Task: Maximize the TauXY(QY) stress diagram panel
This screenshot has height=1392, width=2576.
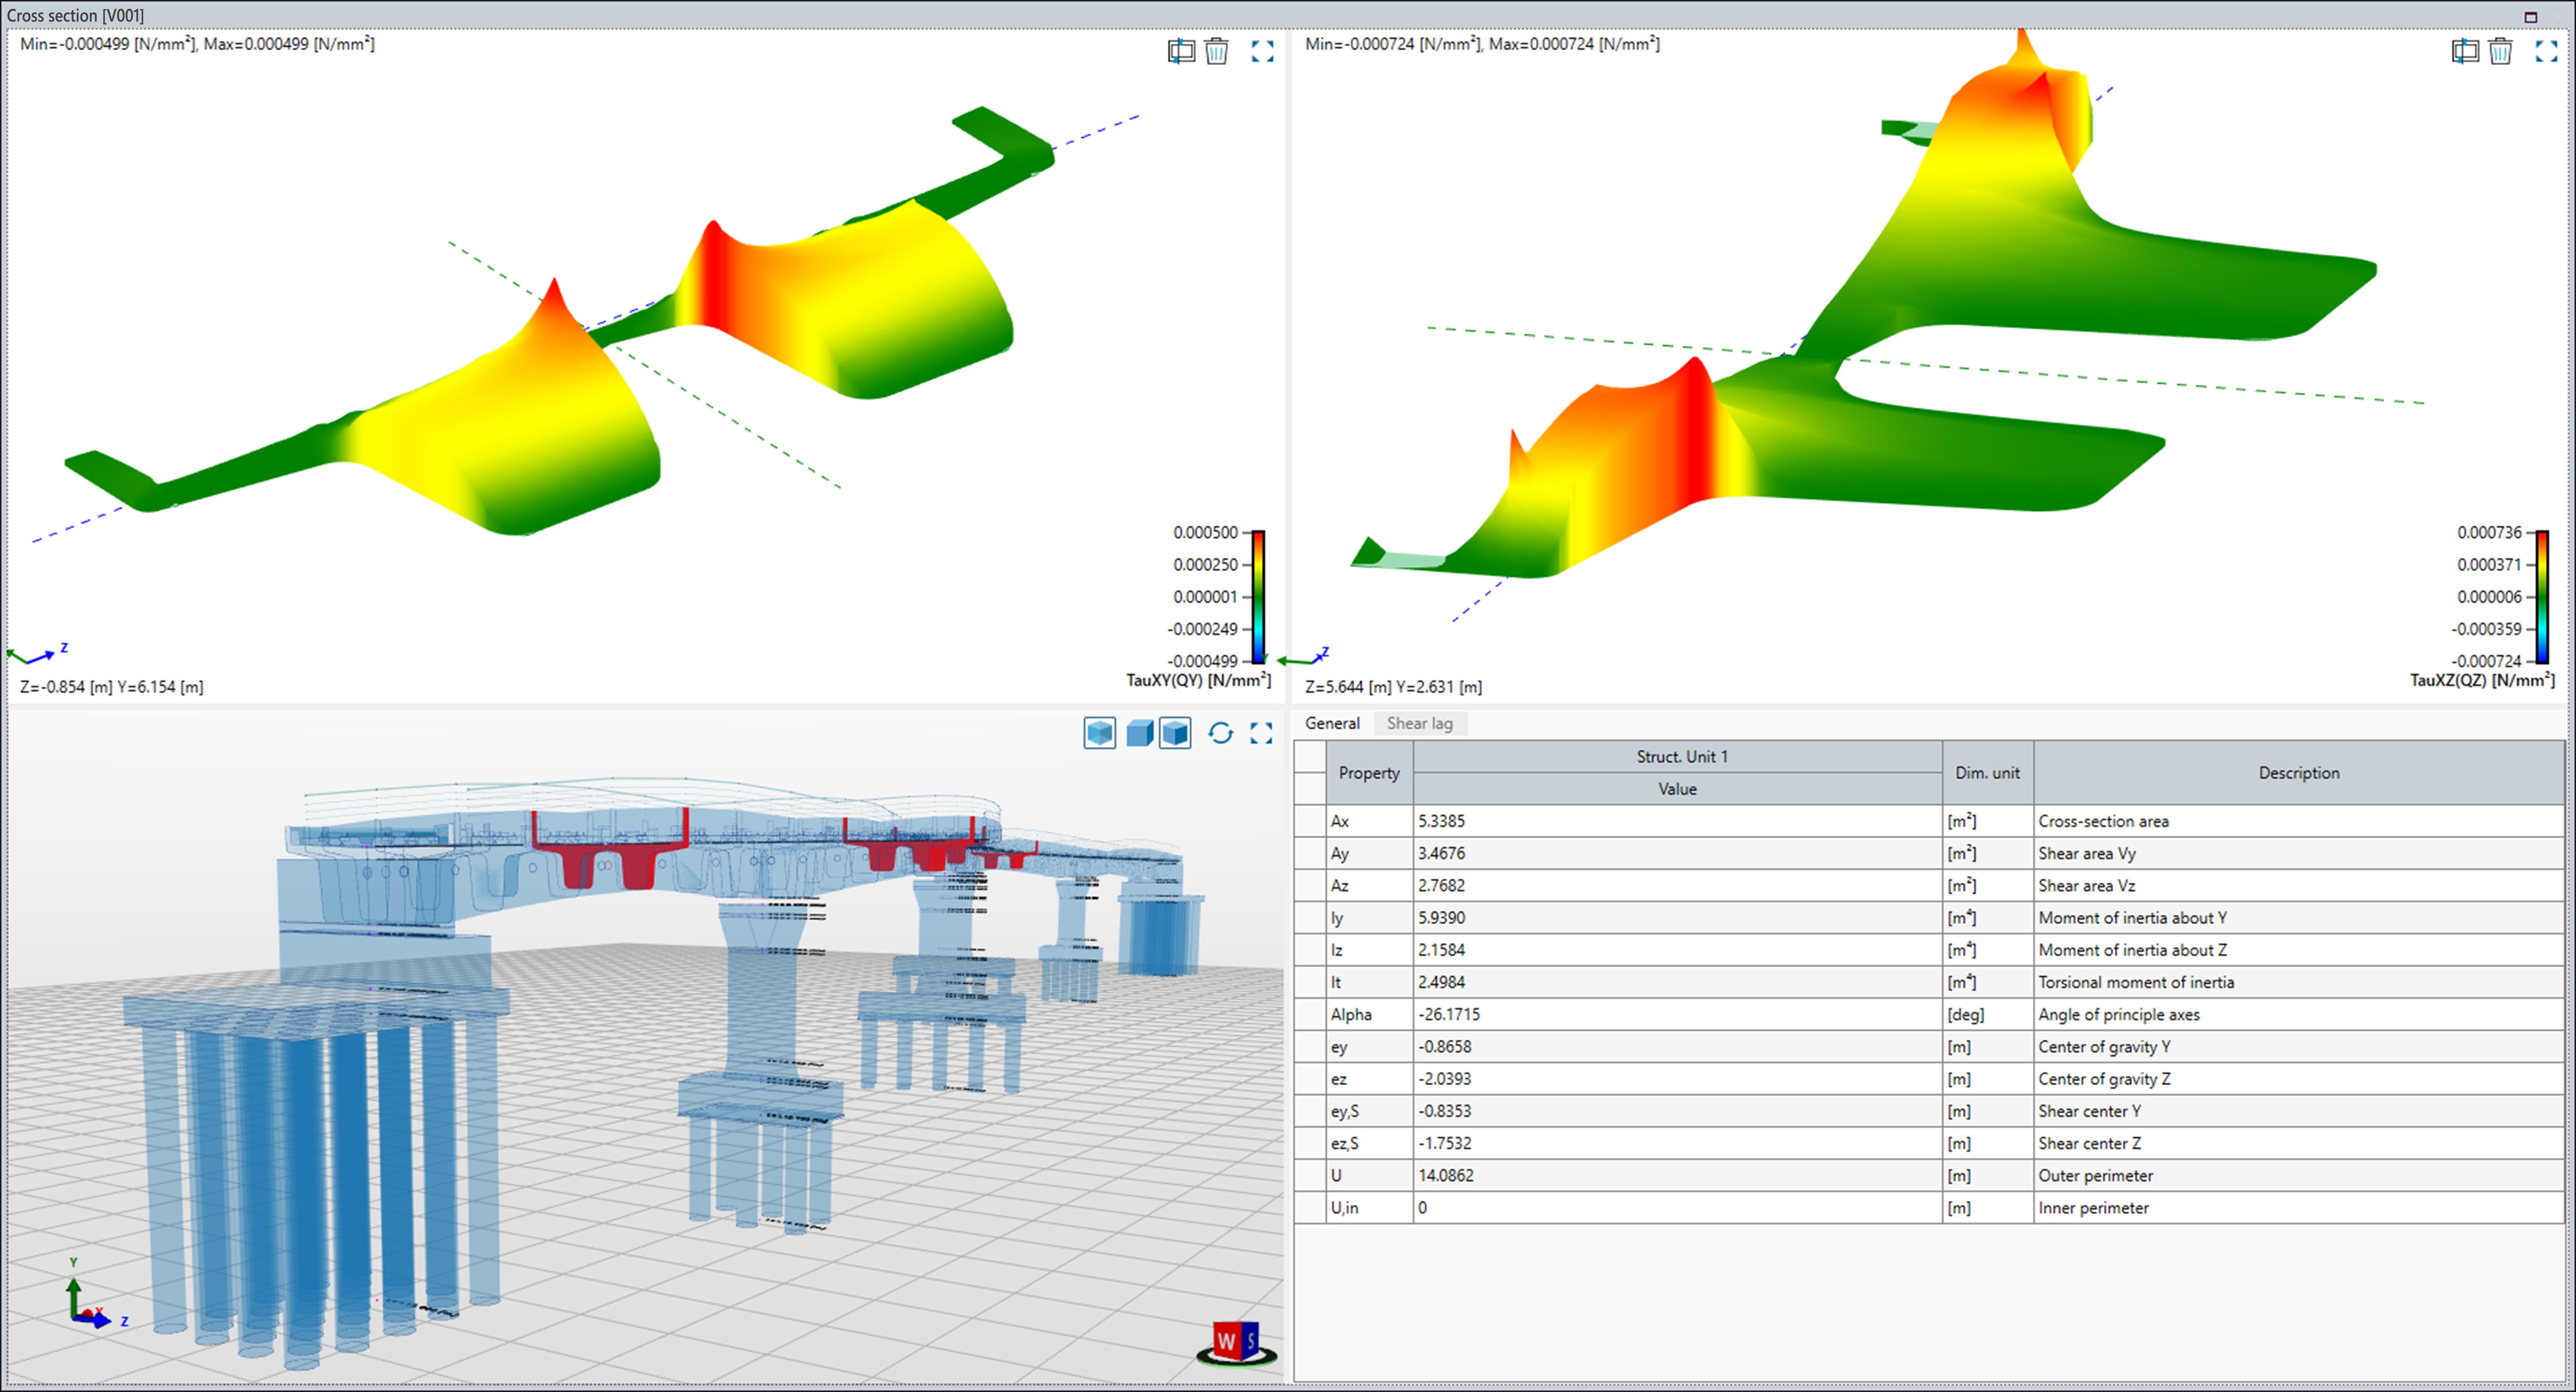Action: pos(1262,51)
